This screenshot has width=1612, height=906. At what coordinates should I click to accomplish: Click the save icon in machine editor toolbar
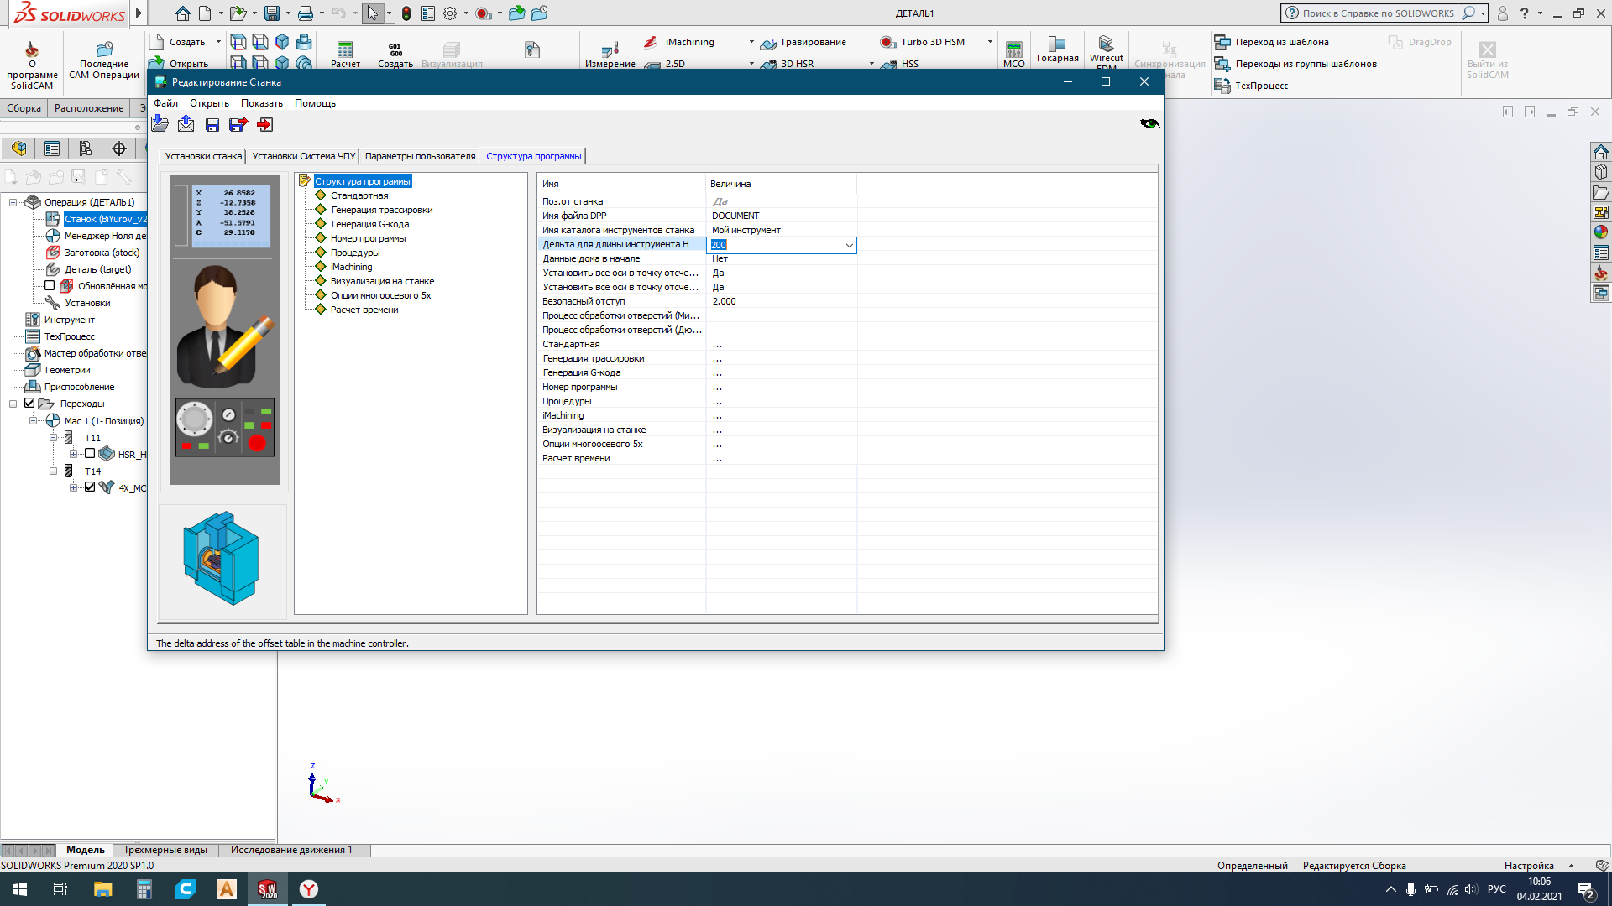(x=212, y=125)
